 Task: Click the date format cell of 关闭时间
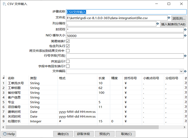pyautogui.click(x=78, y=116)
